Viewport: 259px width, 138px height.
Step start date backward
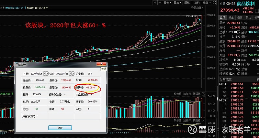point(44,74)
